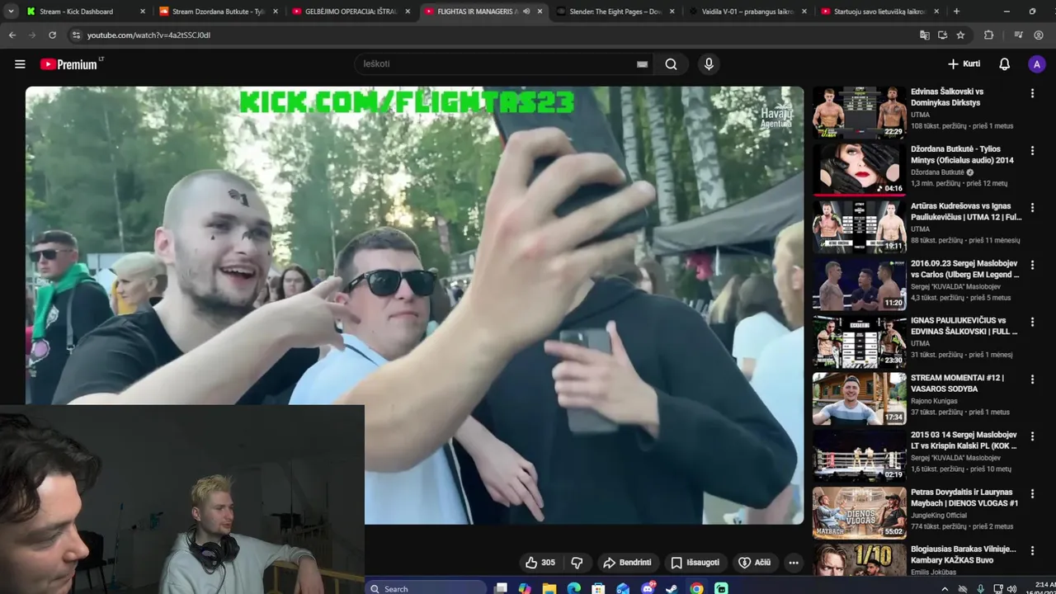Click the Išsaugoti save button
The width and height of the screenshot is (1056, 594).
click(695, 563)
